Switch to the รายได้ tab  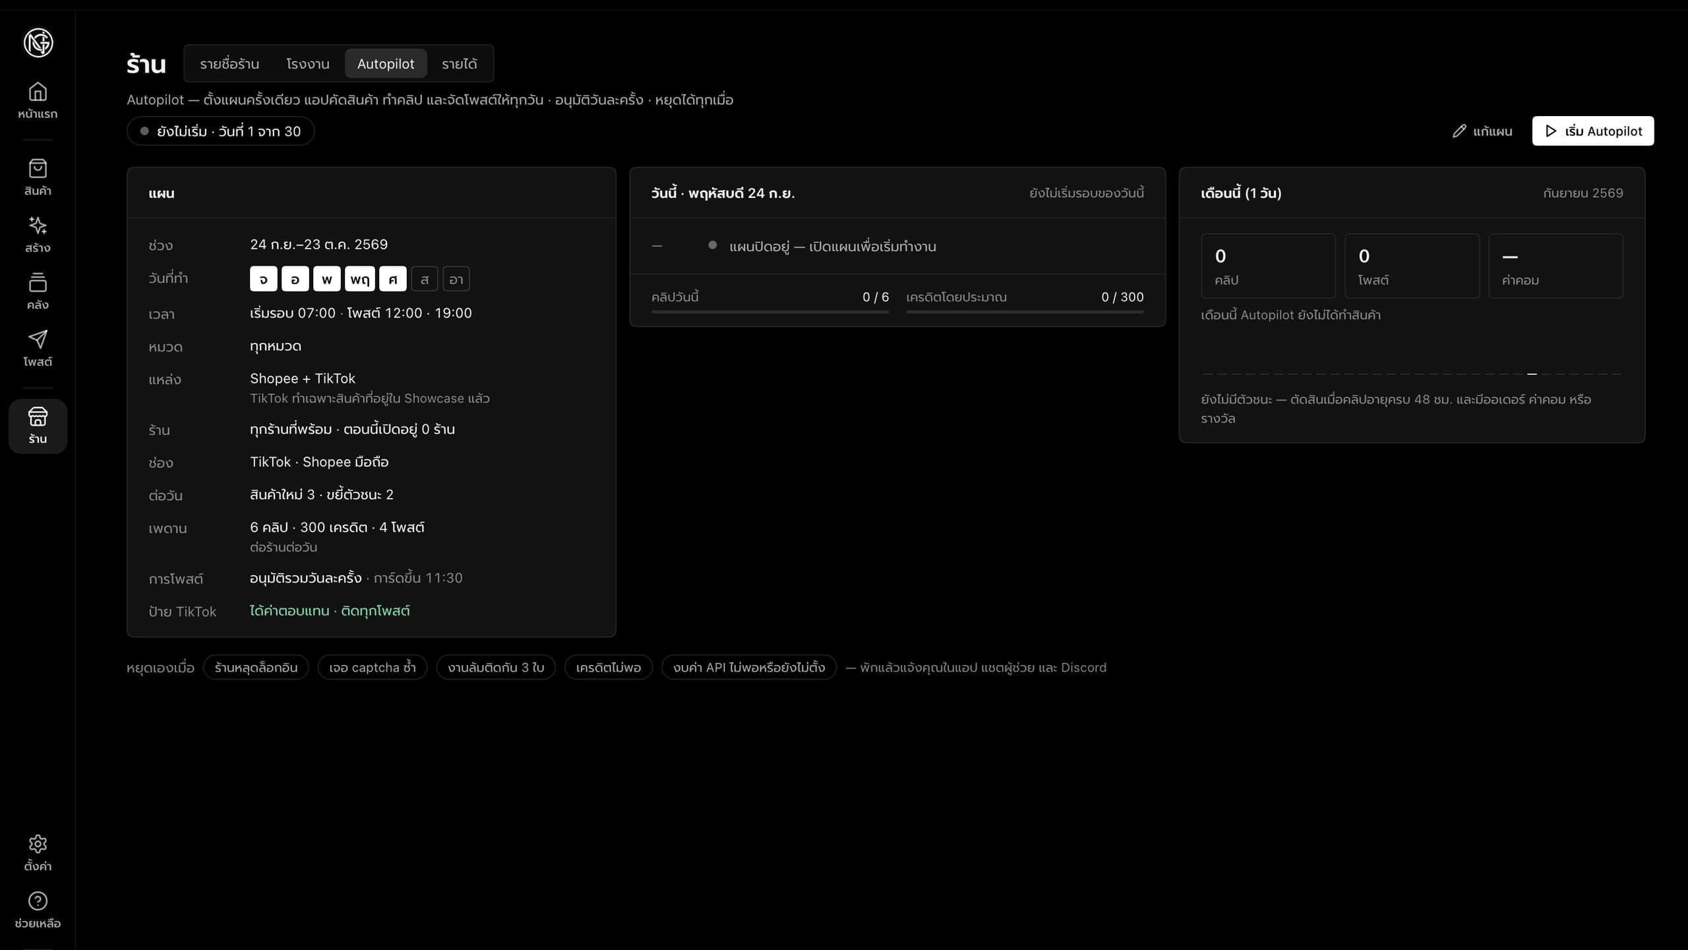coord(460,63)
